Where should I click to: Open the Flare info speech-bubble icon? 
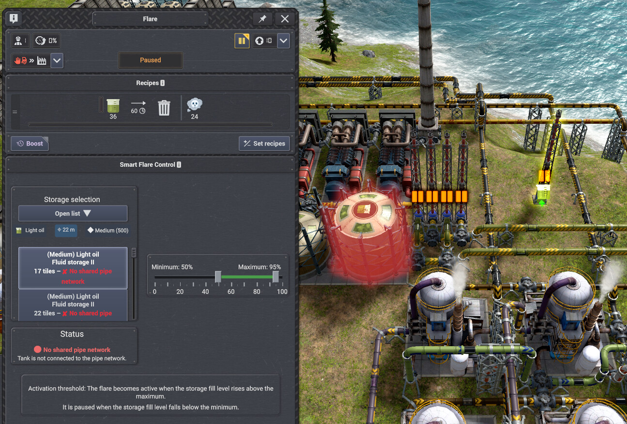coord(14,19)
